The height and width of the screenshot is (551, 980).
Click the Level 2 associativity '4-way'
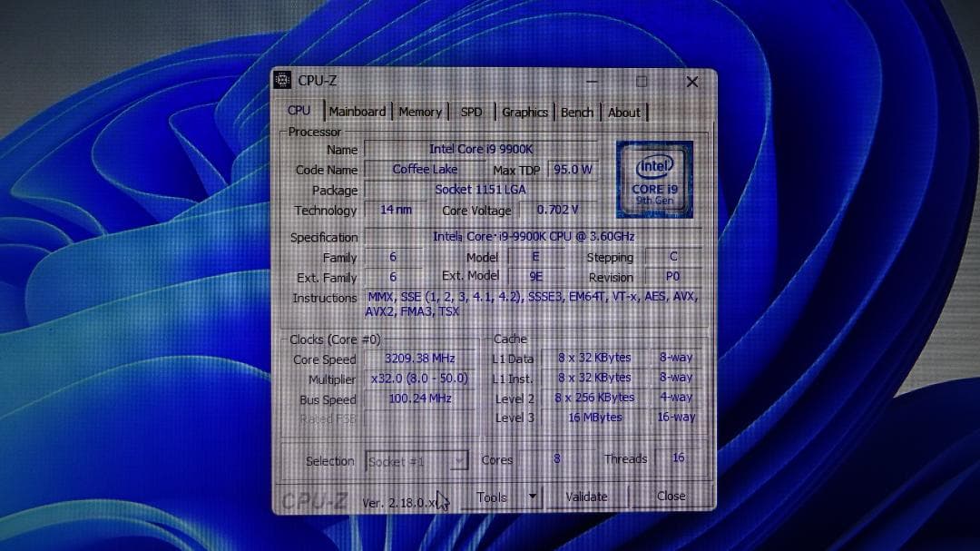[676, 398]
